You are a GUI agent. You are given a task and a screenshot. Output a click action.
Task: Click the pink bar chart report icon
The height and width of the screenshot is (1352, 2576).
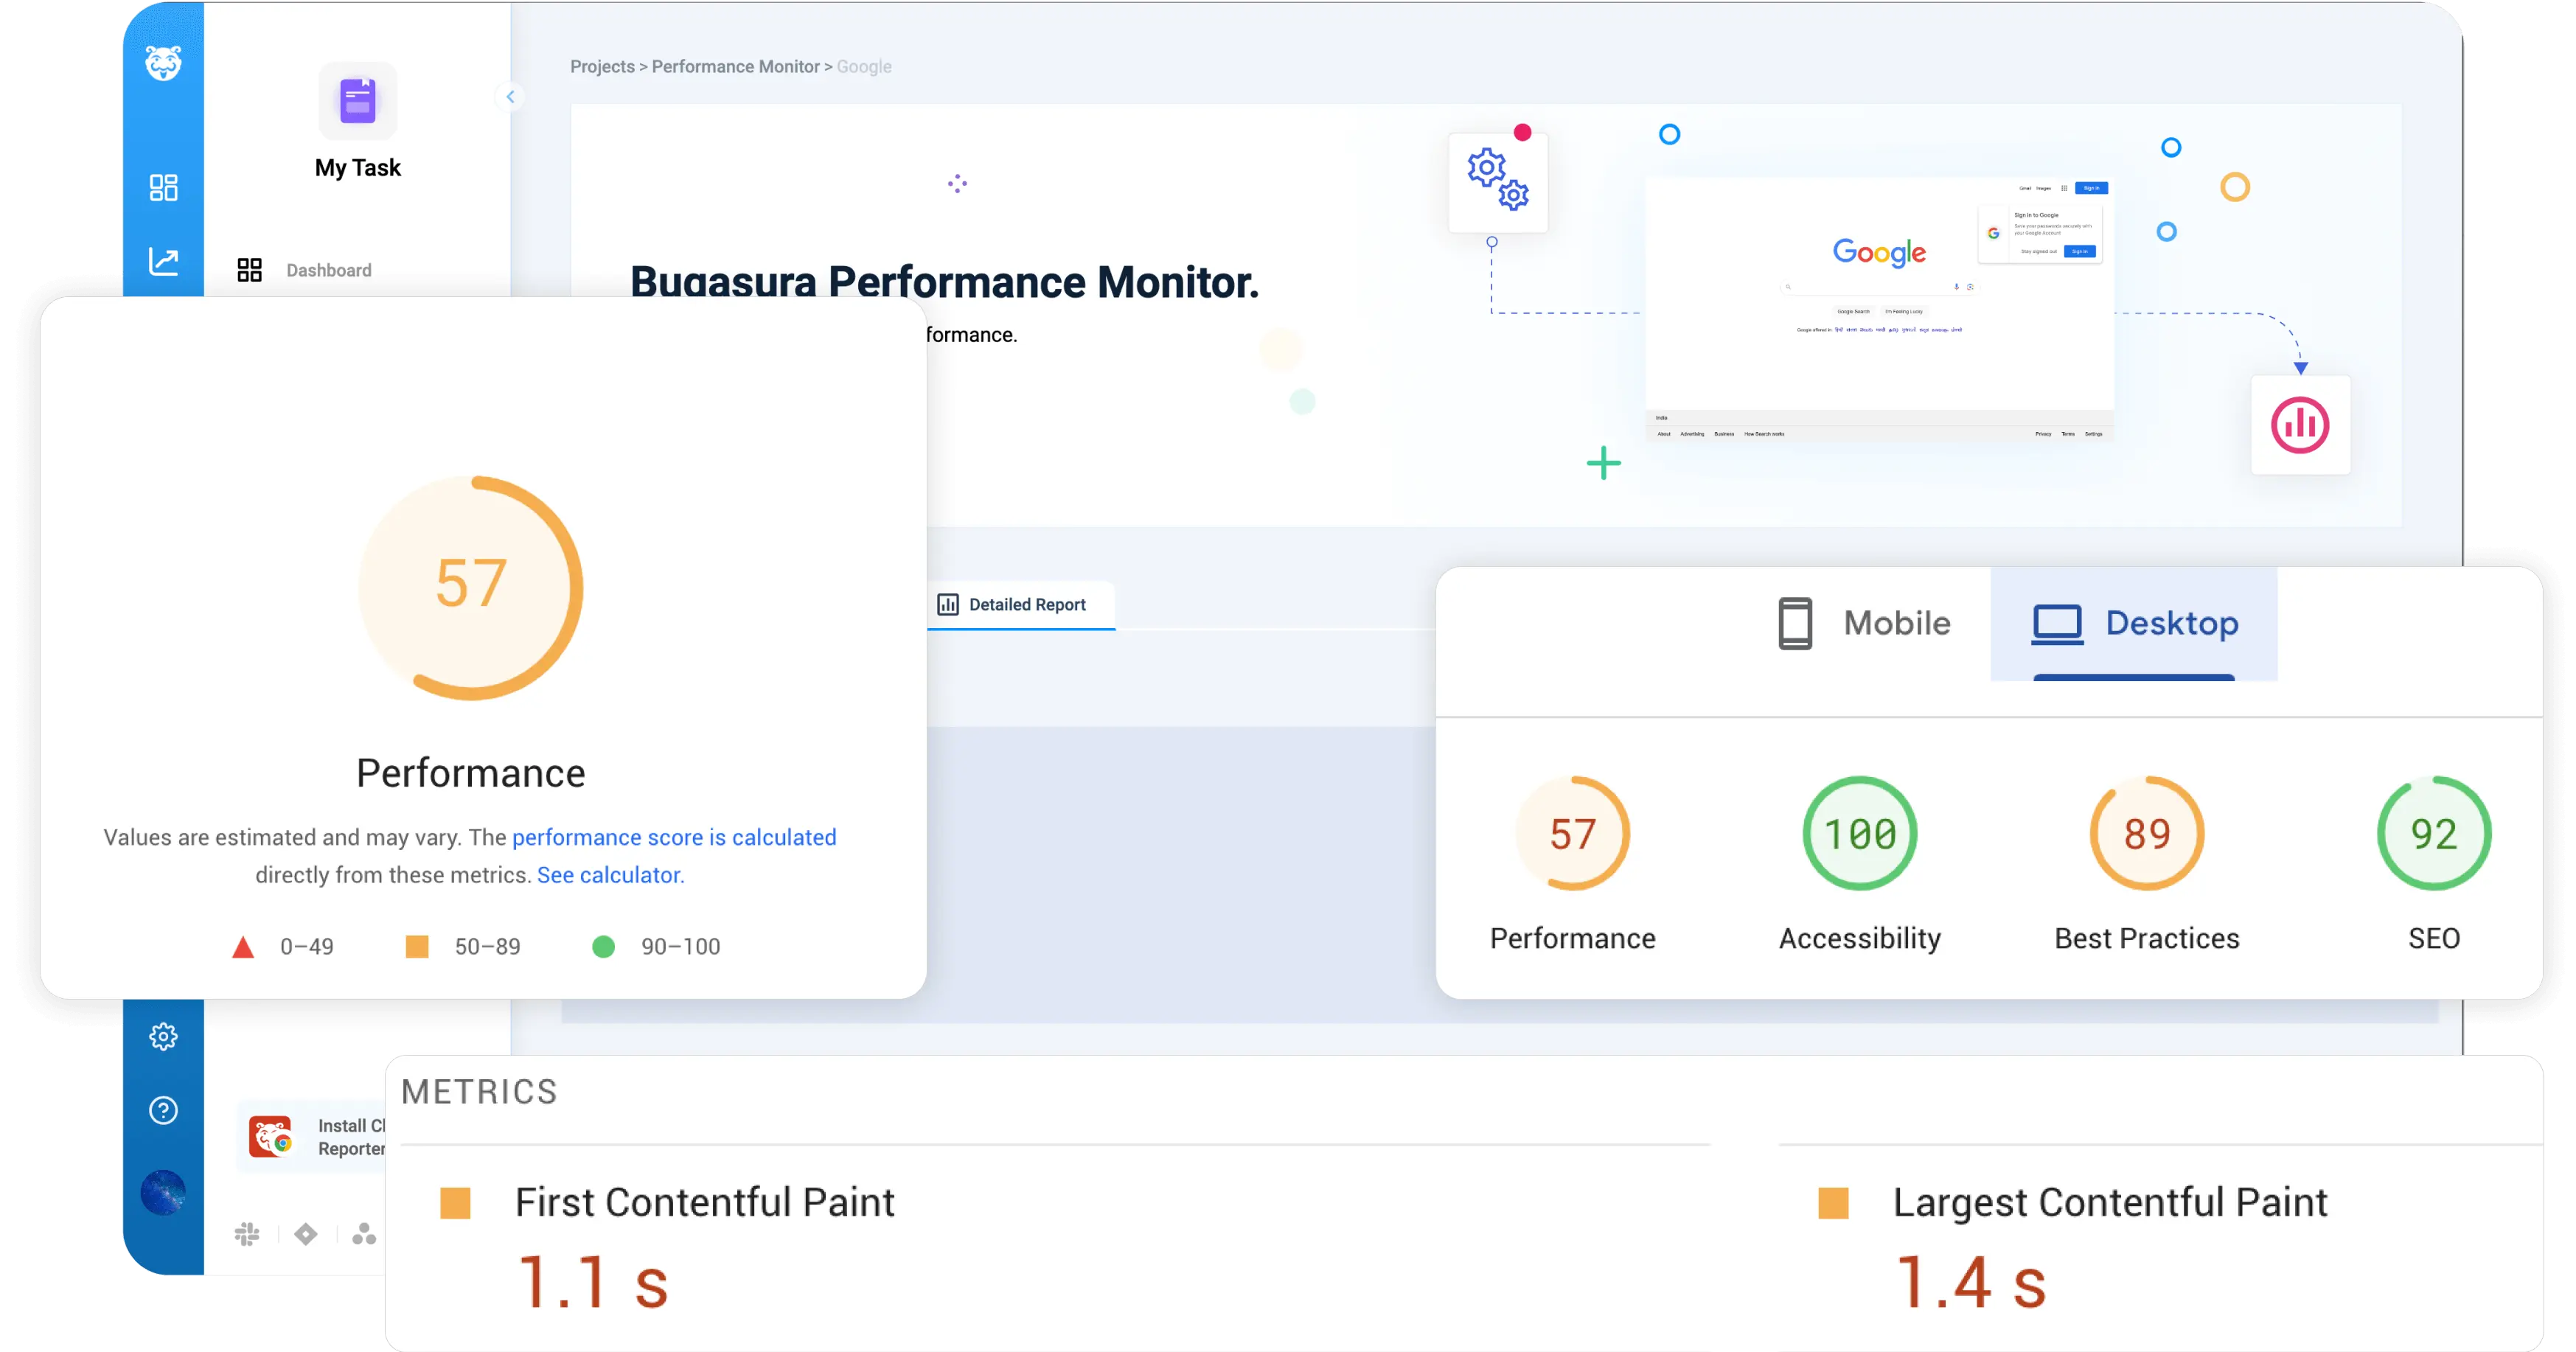pyautogui.click(x=2300, y=425)
